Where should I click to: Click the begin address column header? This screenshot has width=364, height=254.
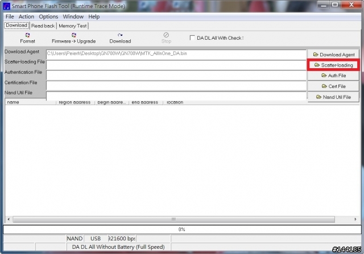click(x=111, y=102)
